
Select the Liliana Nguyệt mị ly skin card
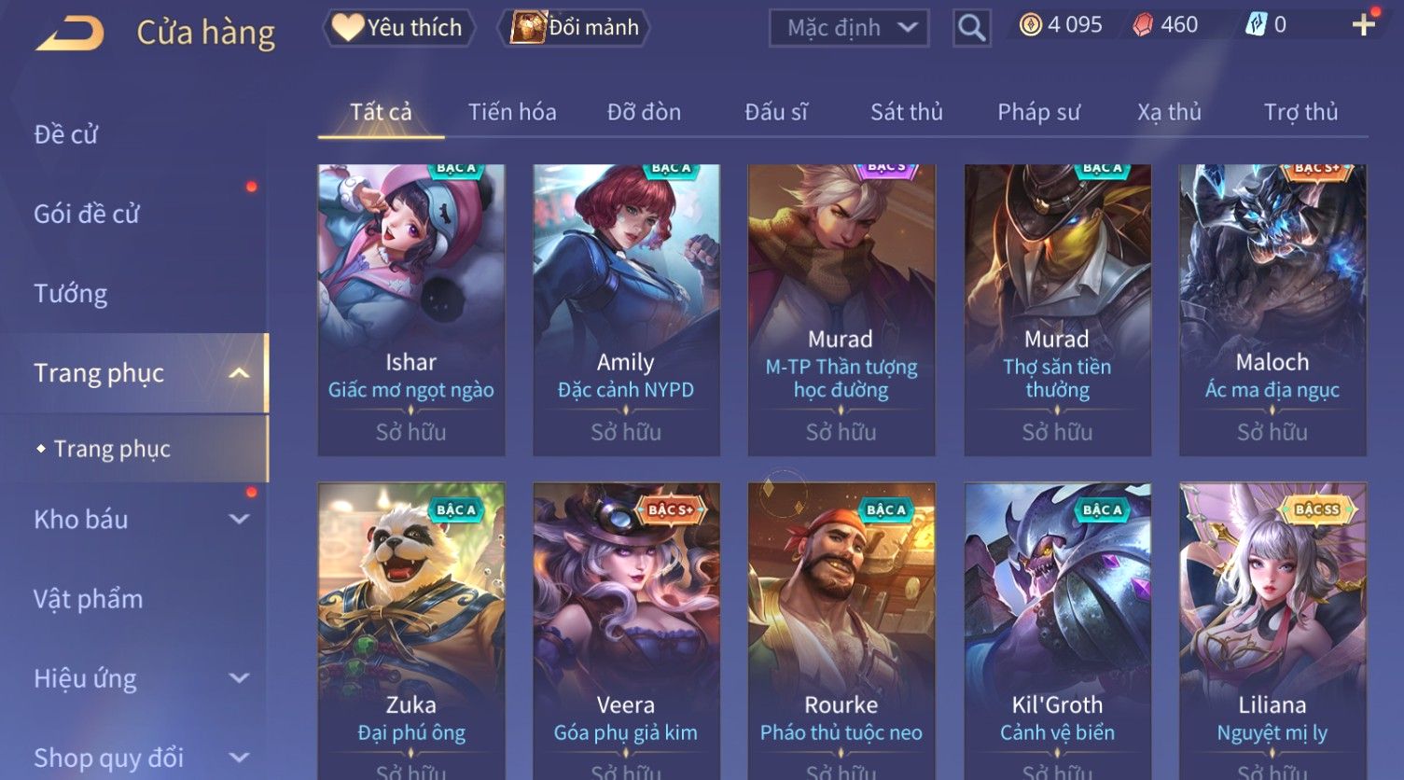click(1272, 631)
